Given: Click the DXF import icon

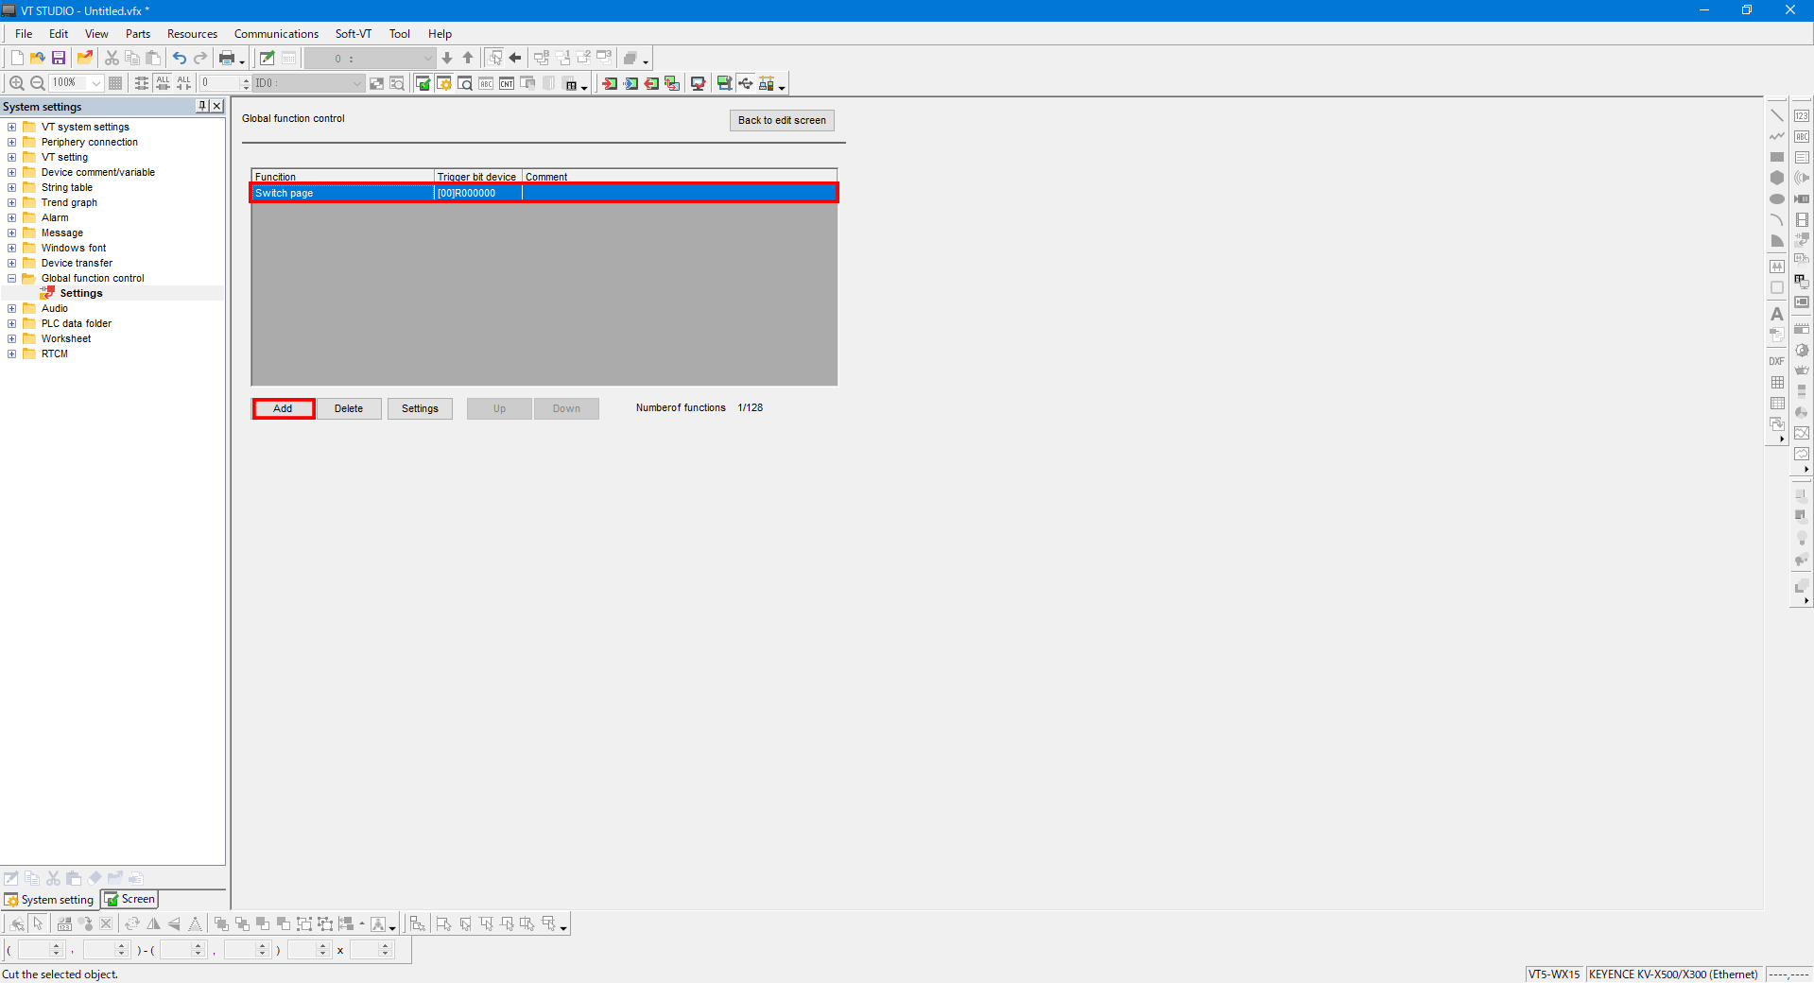Looking at the screenshot, I should (1777, 361).
